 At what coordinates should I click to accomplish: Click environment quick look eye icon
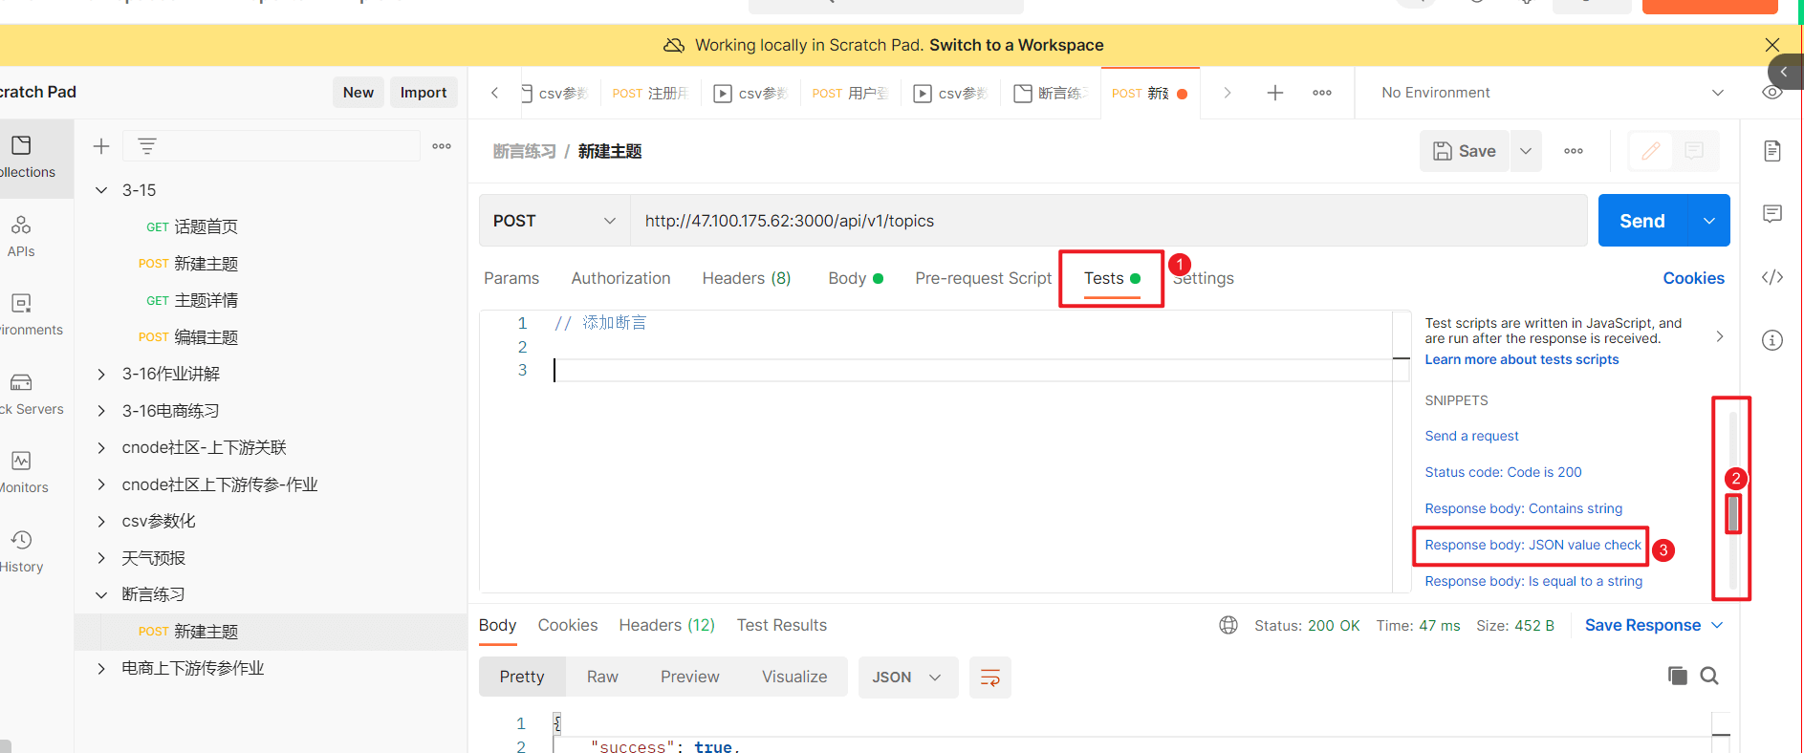pyautogui.click(x=1771, y=93)
